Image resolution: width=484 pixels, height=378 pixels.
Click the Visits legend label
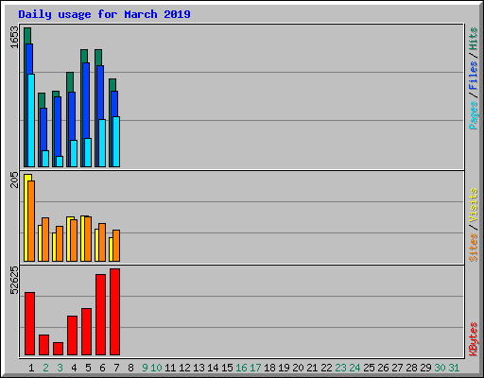click(x=474, y=205)
